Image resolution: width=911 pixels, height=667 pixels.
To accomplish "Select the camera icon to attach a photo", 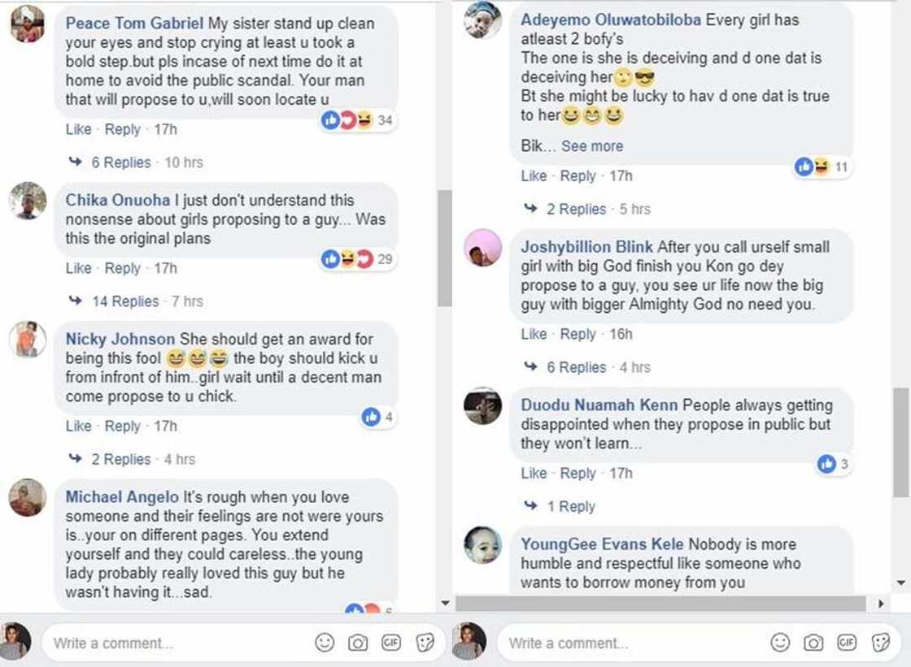I will click(x=358, y=642).
